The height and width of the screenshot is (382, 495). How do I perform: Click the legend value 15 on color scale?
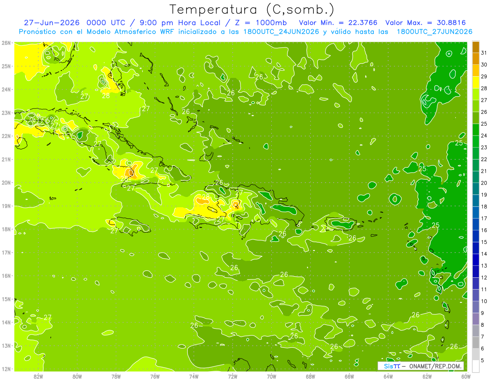484,242
